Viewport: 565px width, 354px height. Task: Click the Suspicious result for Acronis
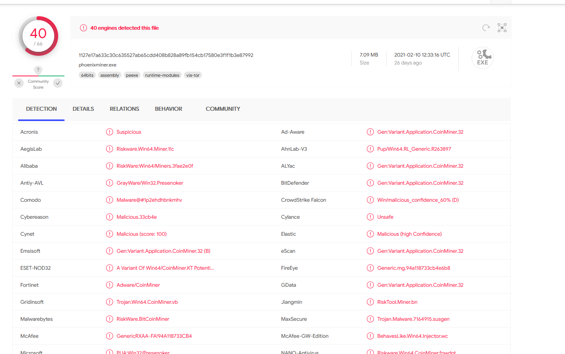[x=129, y=132]
